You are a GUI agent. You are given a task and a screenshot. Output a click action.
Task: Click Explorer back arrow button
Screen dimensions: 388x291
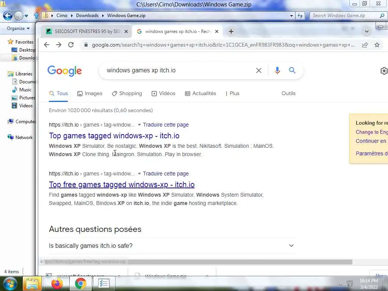click(8, 16)
